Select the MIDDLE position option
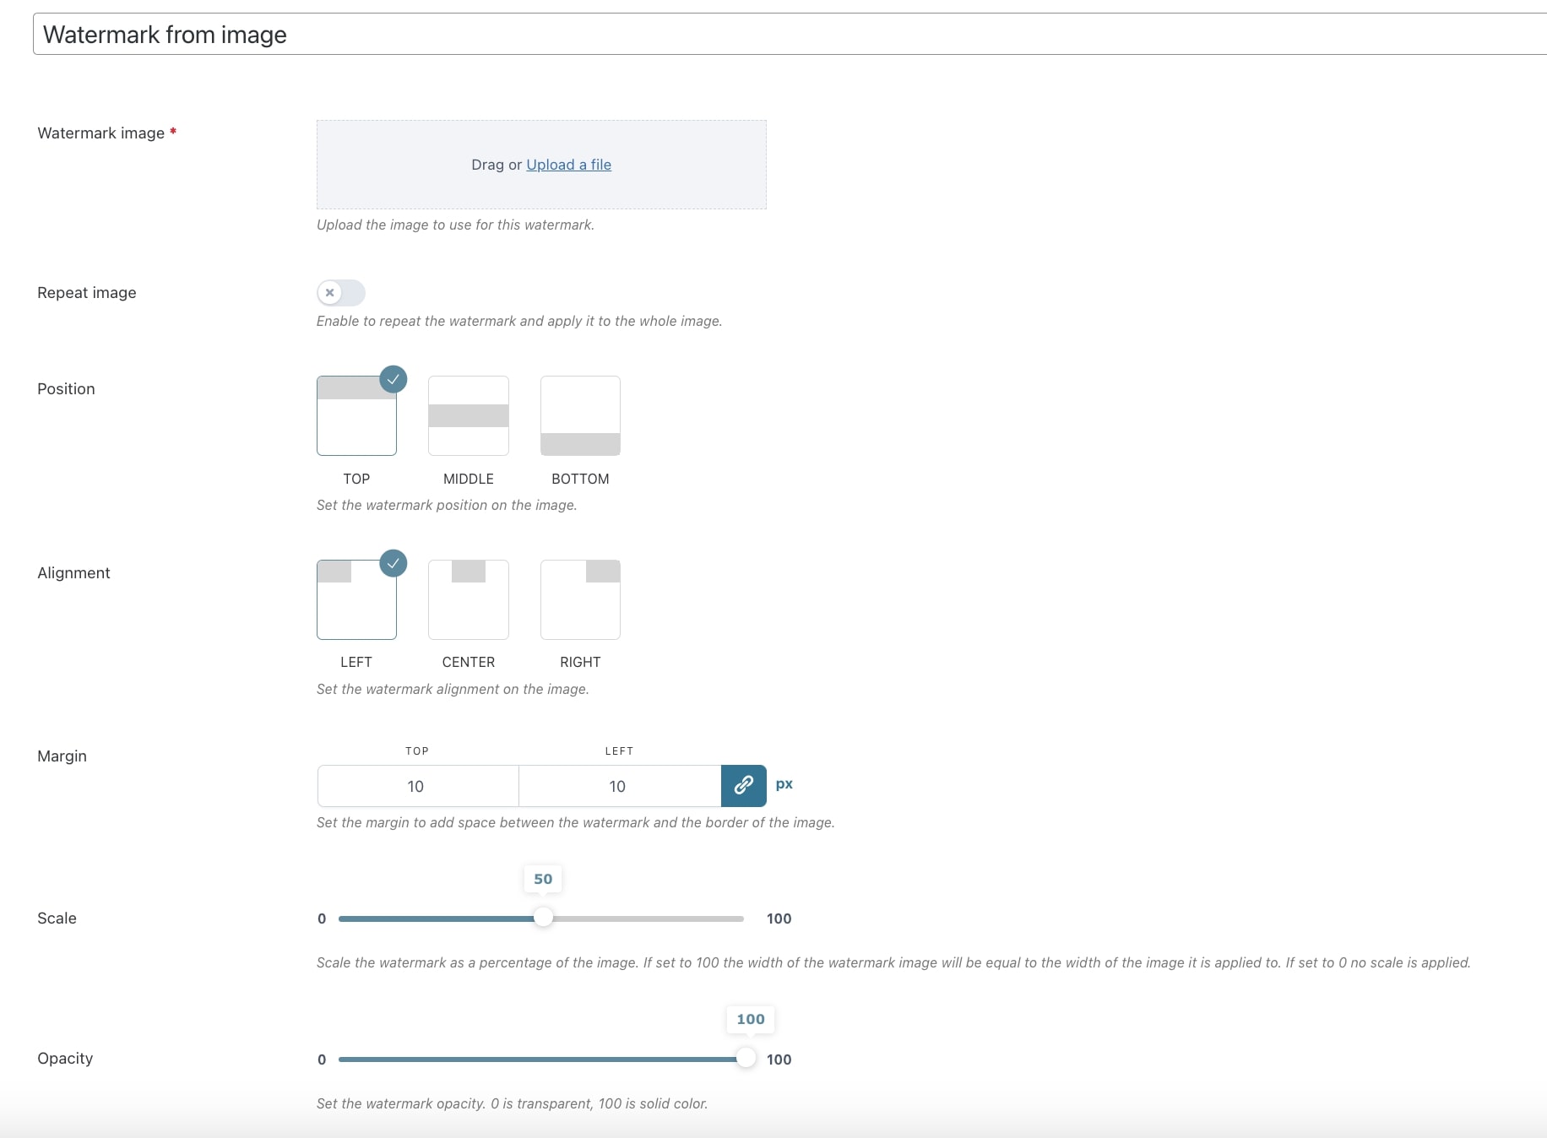This screenshot has height=1138, width=1547. point(469,415)
